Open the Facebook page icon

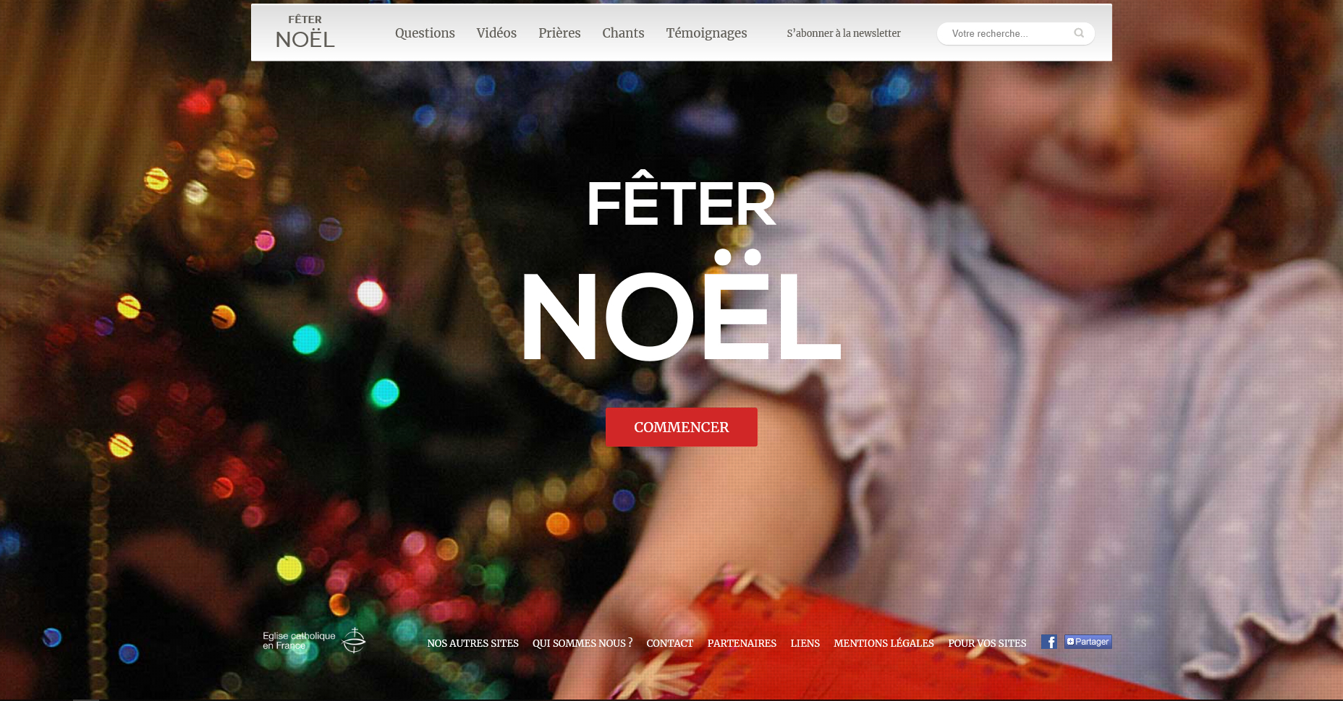point(1049,642)
